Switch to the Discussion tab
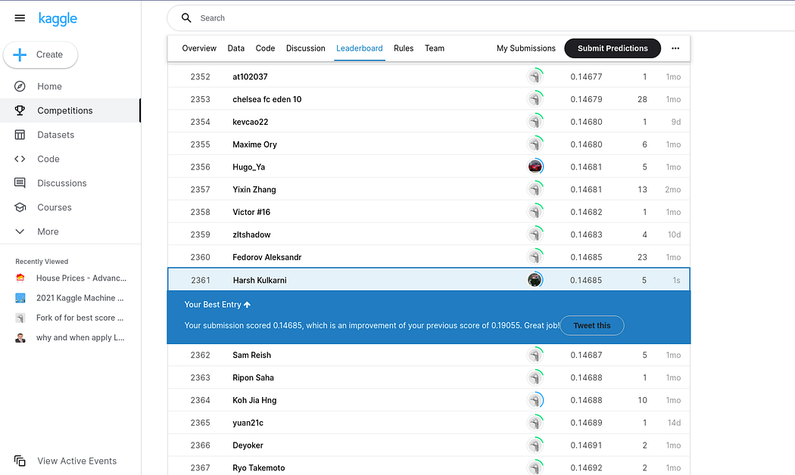This screenshot has width=795, height=475. coord(306,48)
